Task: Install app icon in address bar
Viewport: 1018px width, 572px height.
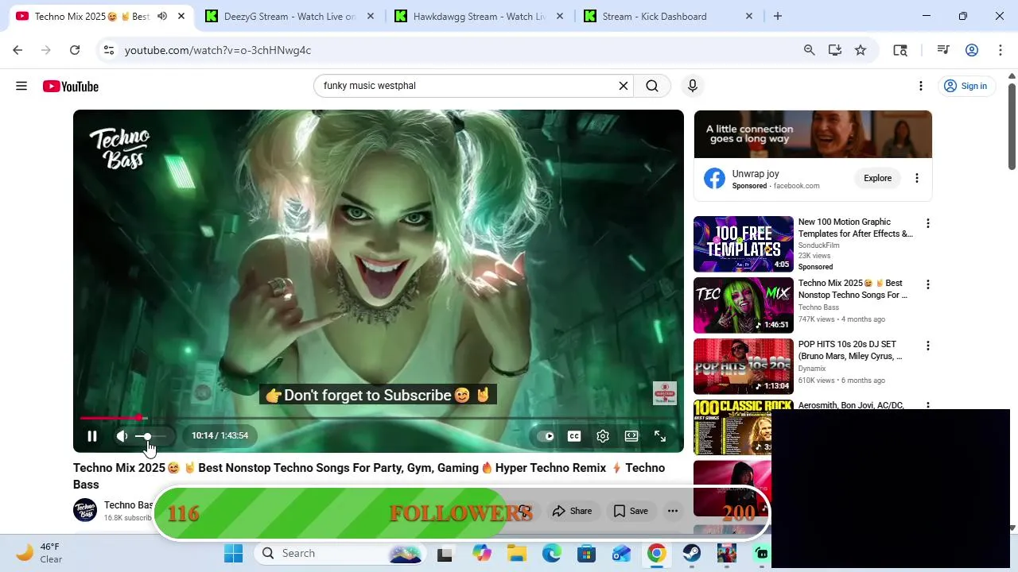Action: click(x=835, y=50)
